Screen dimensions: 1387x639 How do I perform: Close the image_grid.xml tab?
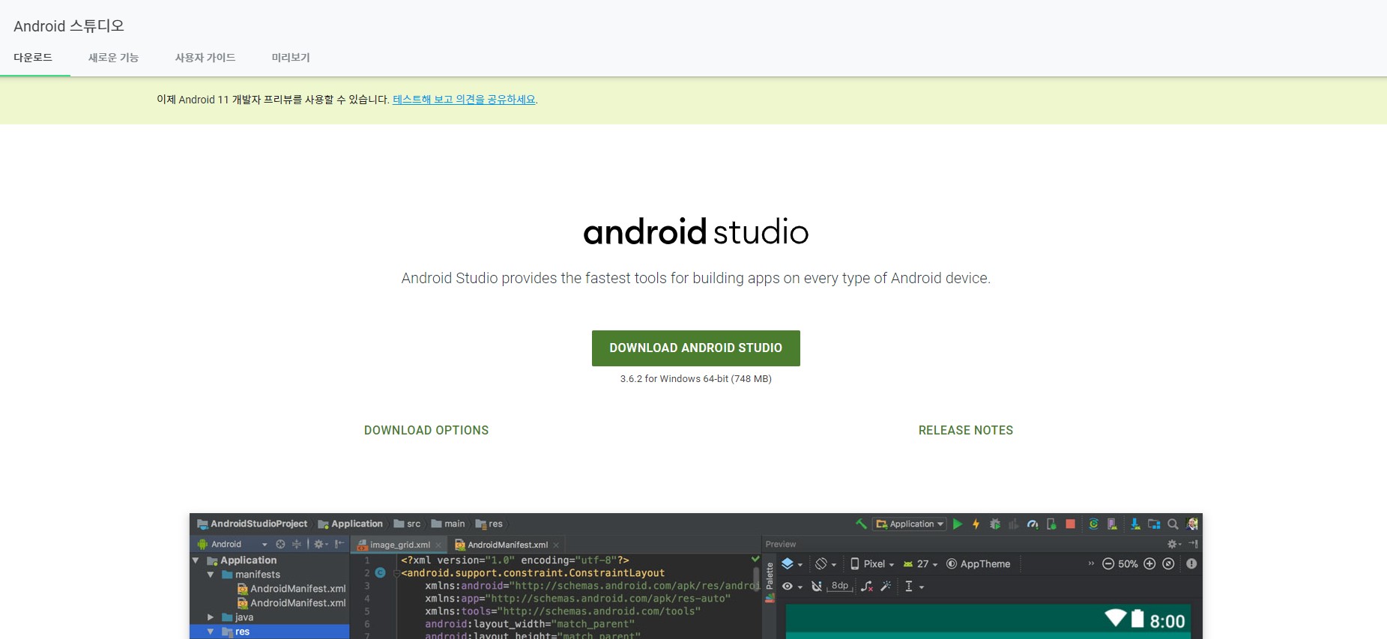click(x=438, y=545)
